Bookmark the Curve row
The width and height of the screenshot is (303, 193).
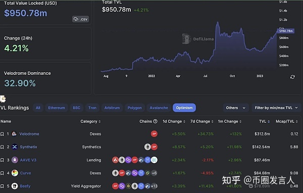point(2,173)
